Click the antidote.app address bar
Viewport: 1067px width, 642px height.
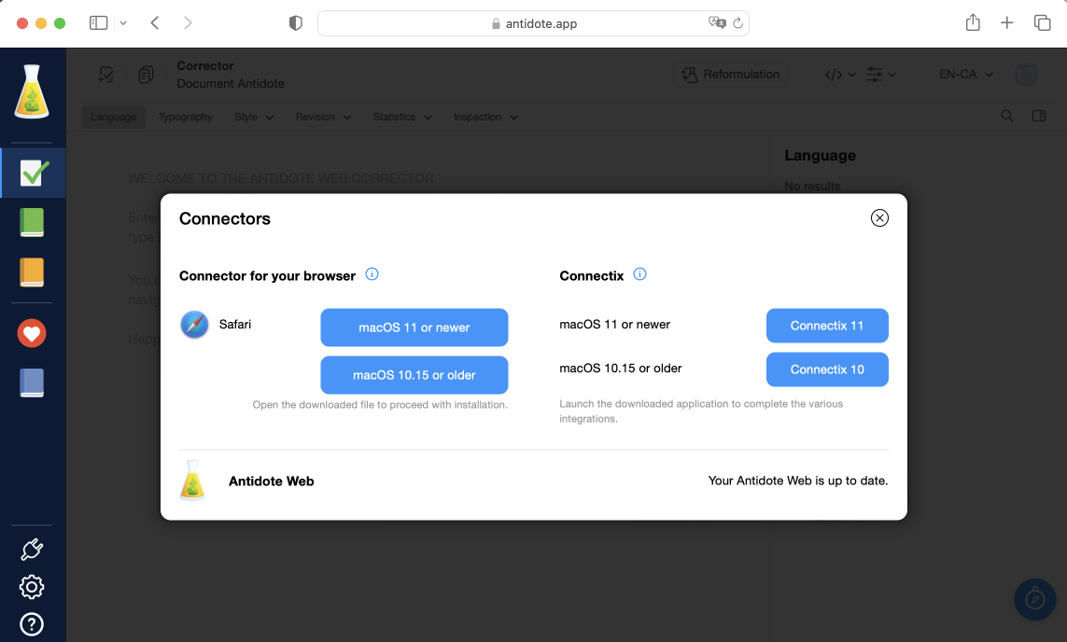click(533, 23)
